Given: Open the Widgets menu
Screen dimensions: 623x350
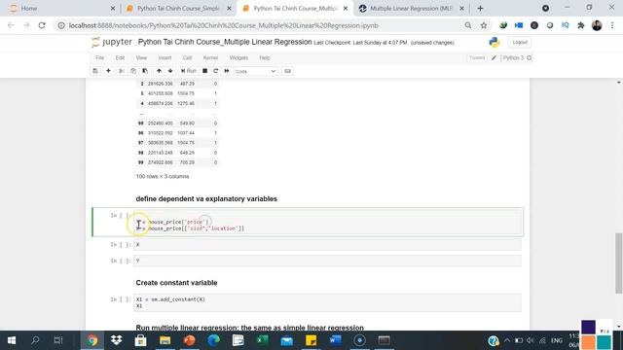Looking at the screenshot, I should tap(238, 58).
